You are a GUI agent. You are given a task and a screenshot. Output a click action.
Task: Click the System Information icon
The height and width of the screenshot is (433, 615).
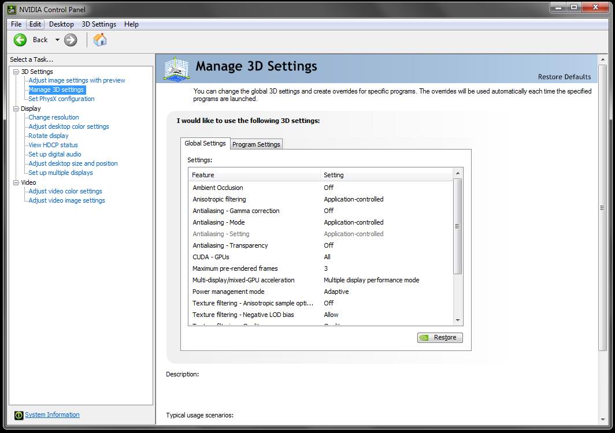click(19, 415)
